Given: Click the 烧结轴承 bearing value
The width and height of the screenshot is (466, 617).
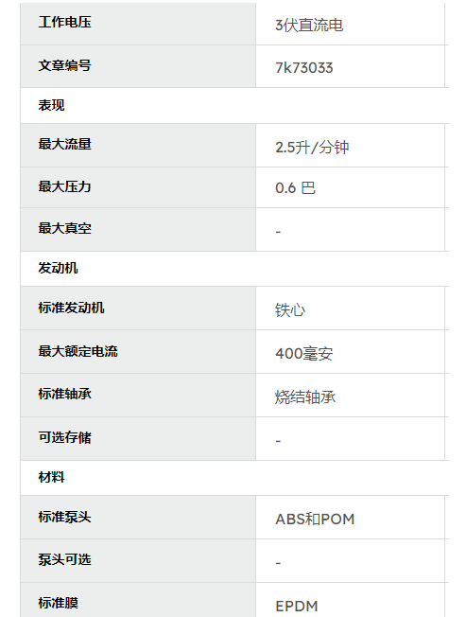Looking at the screenshot, I should pos(305,397).
